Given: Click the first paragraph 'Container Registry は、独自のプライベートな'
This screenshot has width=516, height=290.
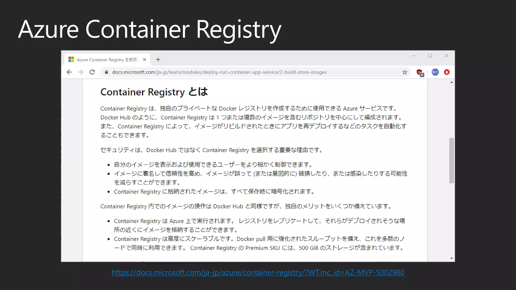Looking at the screenshot, I should 253,122.
